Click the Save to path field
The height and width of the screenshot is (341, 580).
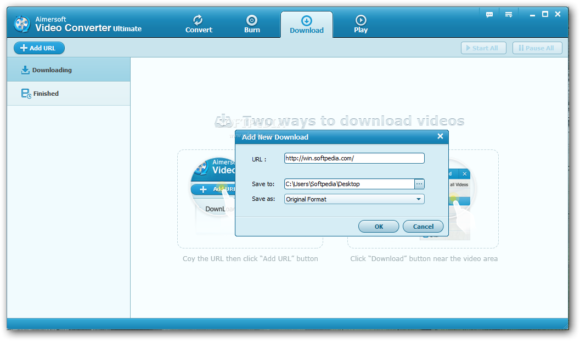[x=349, y=184]
